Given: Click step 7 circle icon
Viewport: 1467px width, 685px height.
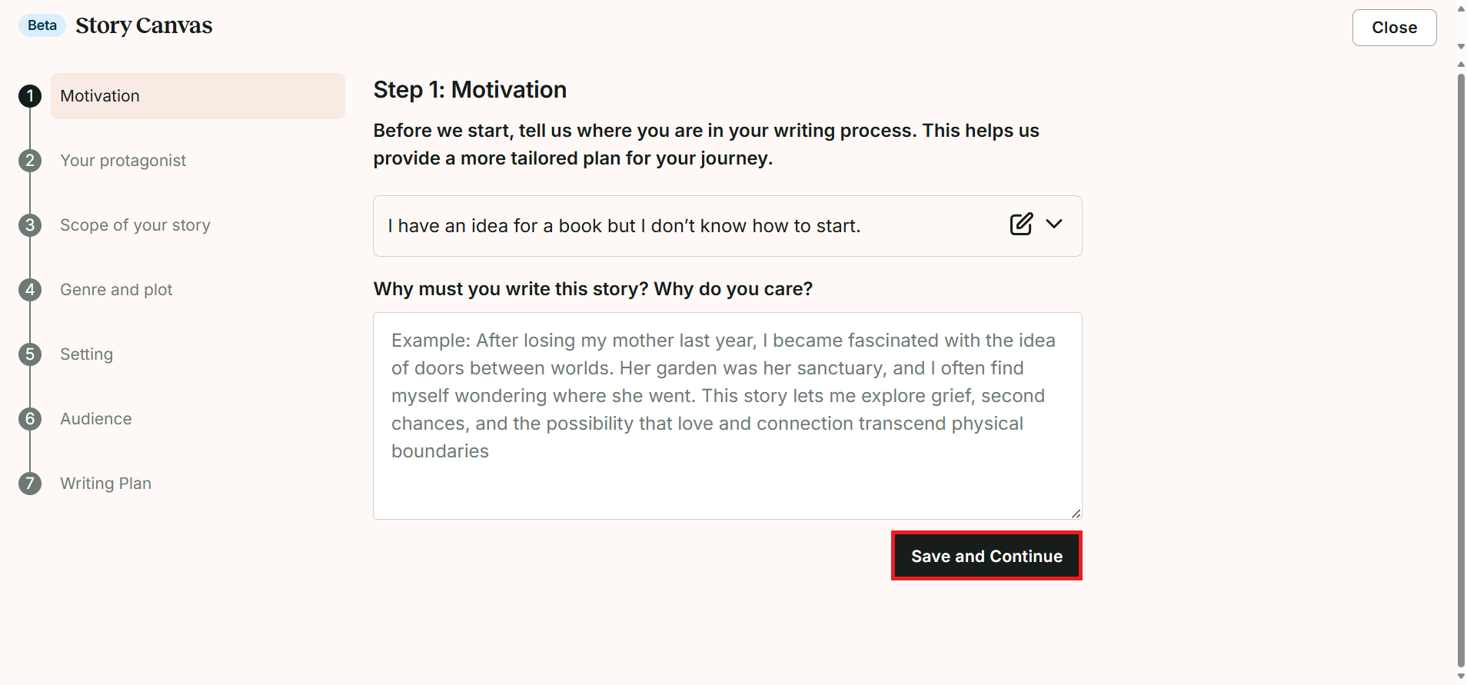Looking at the screenshot, I should 30,484.
